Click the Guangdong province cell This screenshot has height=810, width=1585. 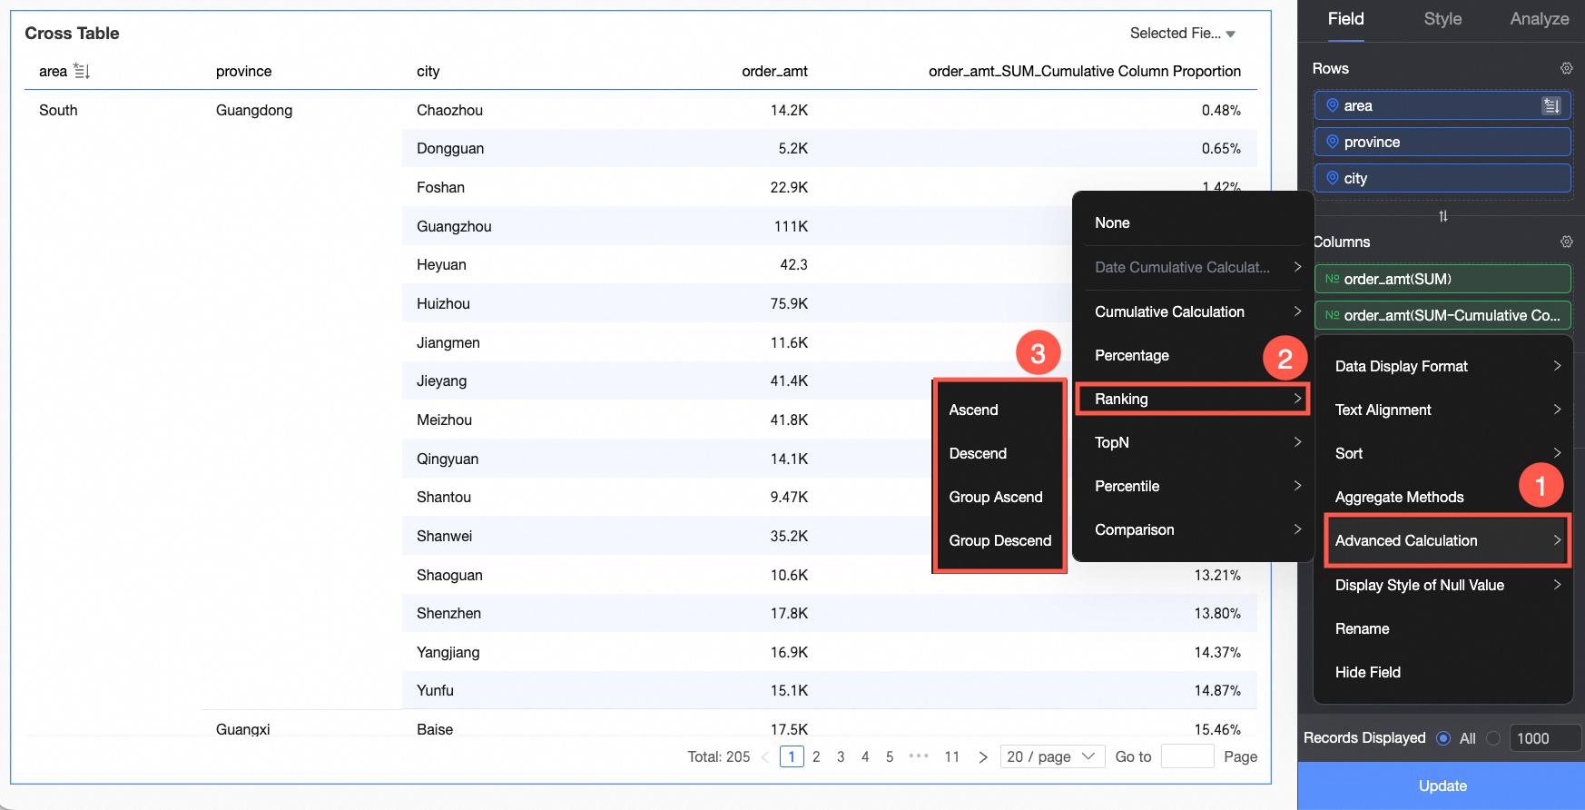(254, 110)
